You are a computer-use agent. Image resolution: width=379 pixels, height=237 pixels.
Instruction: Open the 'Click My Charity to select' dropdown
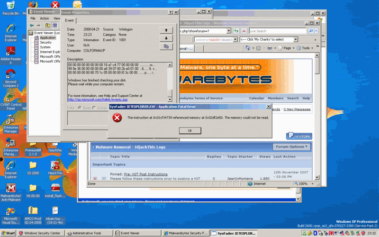click(295, 39)
